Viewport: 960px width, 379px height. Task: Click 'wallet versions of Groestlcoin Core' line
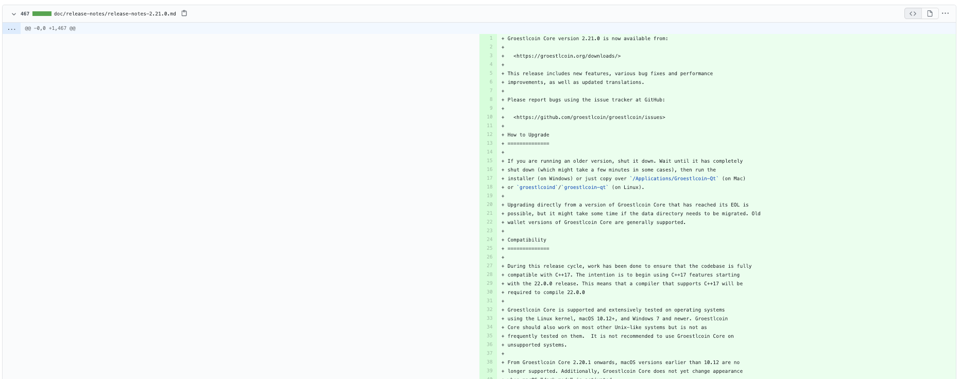point(596,222)
